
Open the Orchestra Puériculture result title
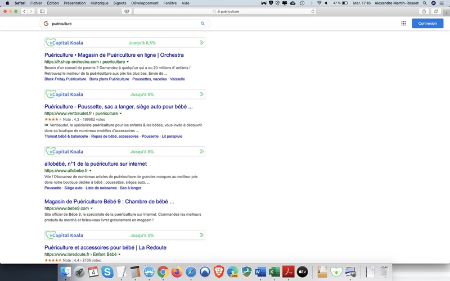point(114,55)
